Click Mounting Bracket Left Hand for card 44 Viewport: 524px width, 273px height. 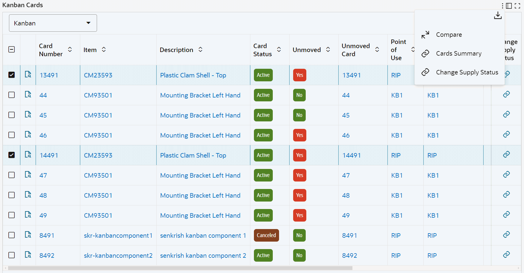click(x=200, y=95)
